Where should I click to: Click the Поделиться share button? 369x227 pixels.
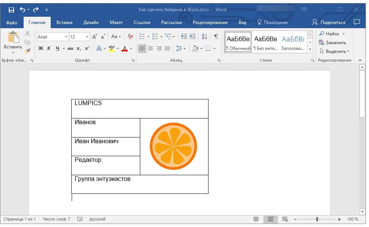[x=329, y=22]
